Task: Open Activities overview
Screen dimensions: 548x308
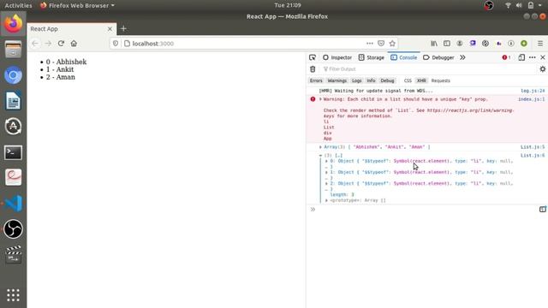Action: point(18,5)
